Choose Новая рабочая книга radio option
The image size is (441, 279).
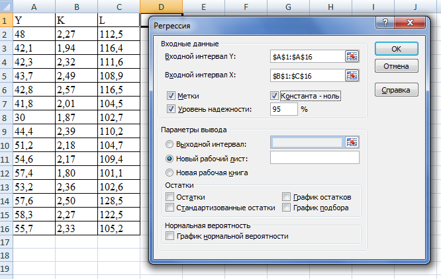(170, 173)
